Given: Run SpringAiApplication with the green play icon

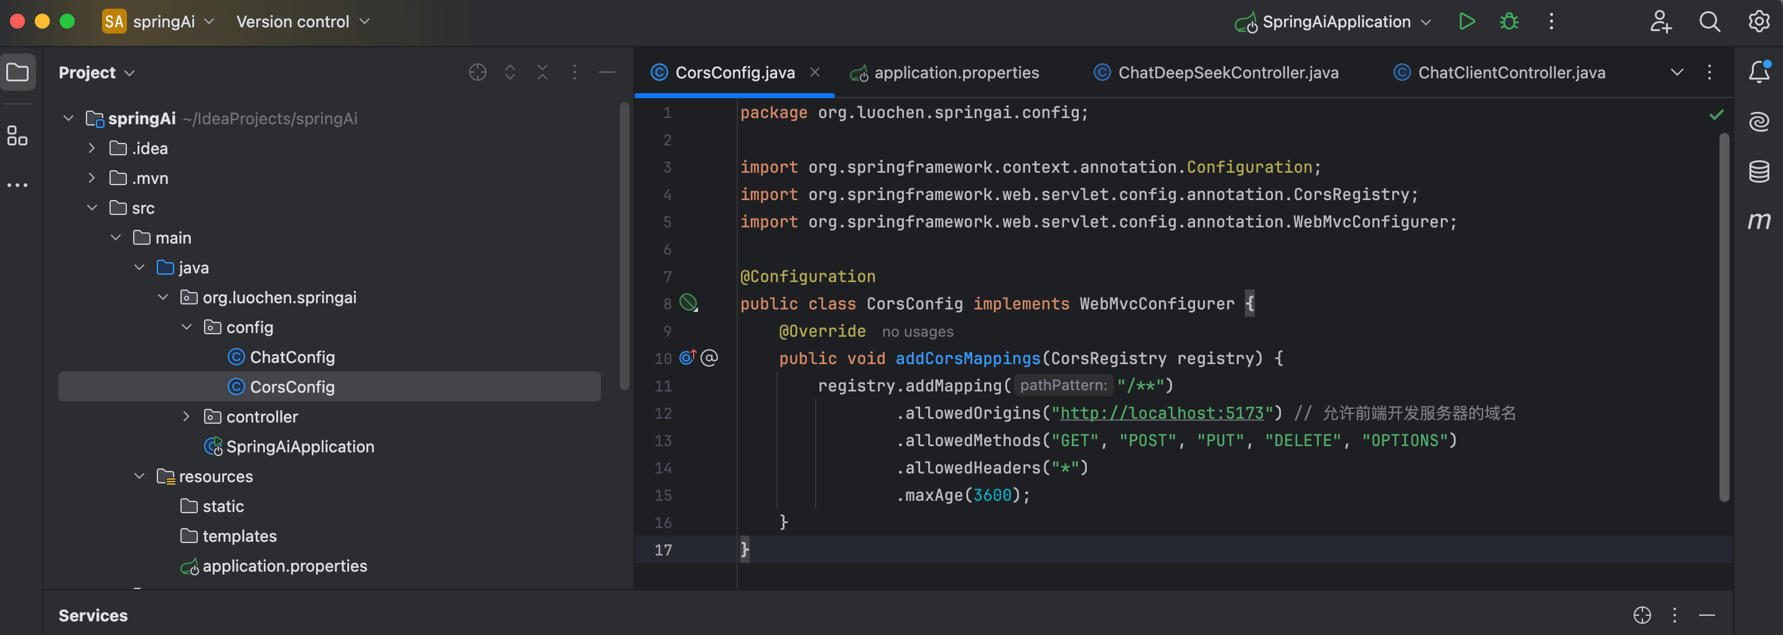Looking at the screenshot, I should click(x=1466, y=21).
